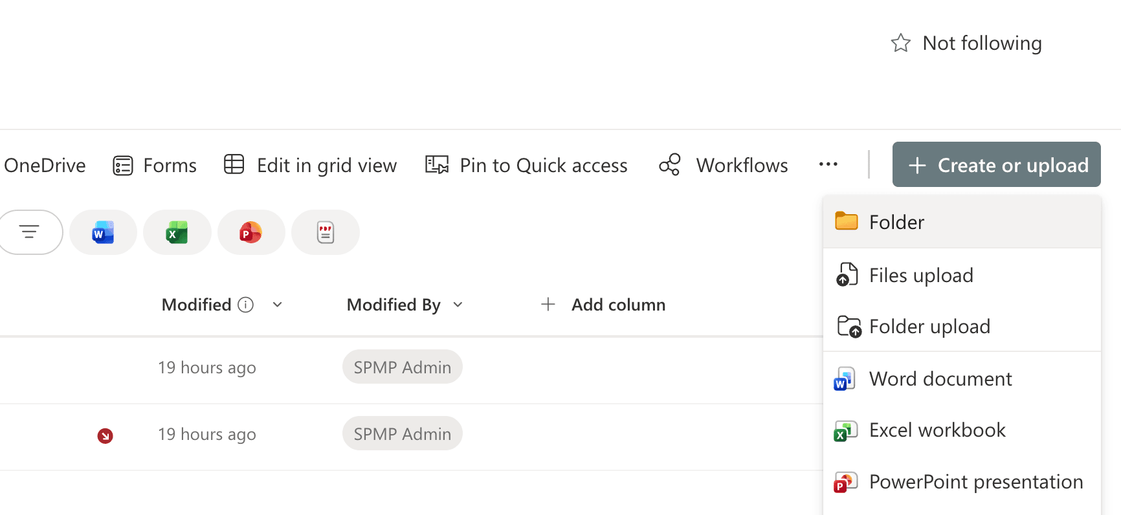1121x515 pixels.
Task: Filter files by Word documents
Action: click(102, 232)
